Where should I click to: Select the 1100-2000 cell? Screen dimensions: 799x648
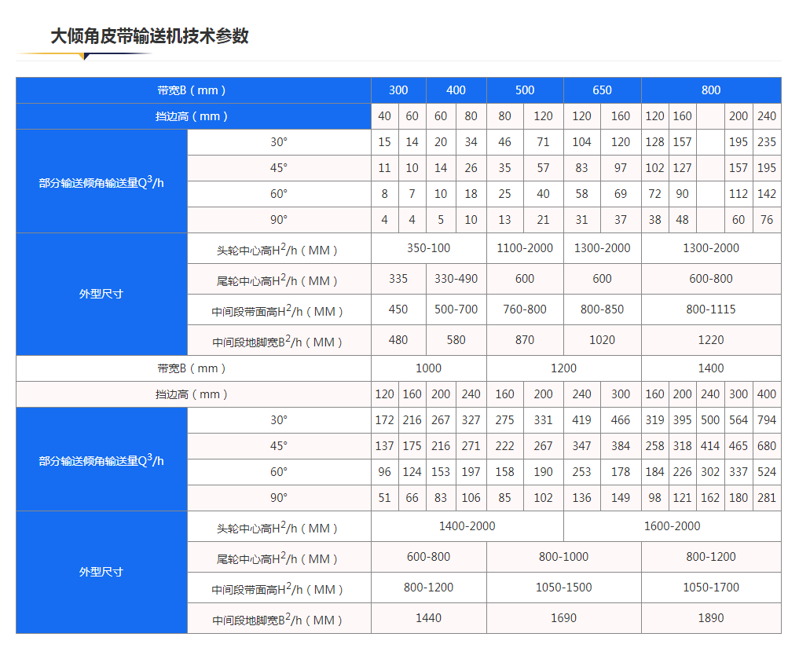point(525,248)
